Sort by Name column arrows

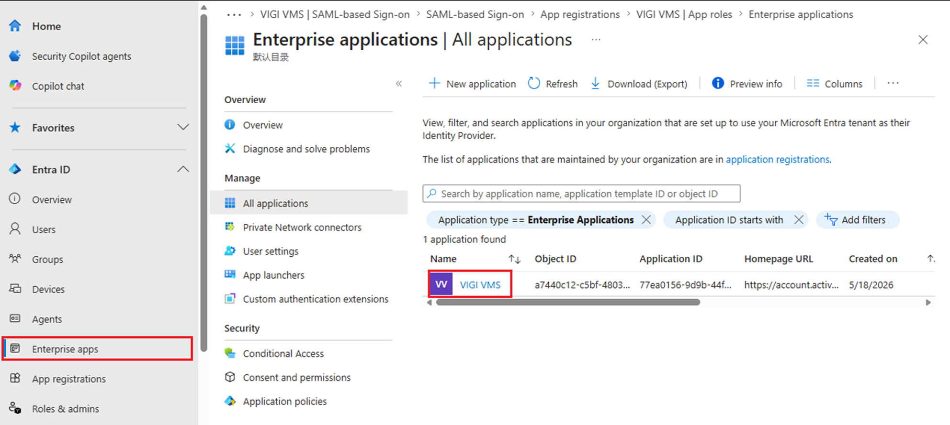coord(514,259)
